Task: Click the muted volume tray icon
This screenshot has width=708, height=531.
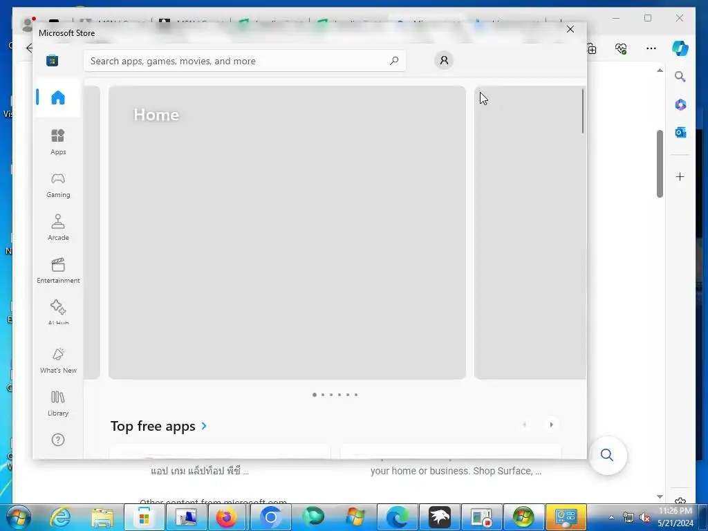Action: click(645, 517)
